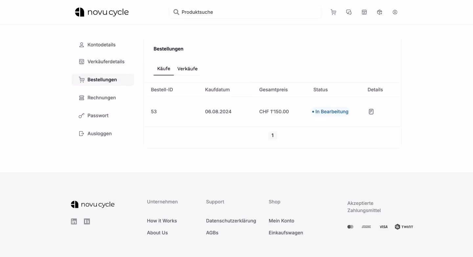
Task: Click the Shop footer heading
Action: pyautogui.click(x=275, y=202)
